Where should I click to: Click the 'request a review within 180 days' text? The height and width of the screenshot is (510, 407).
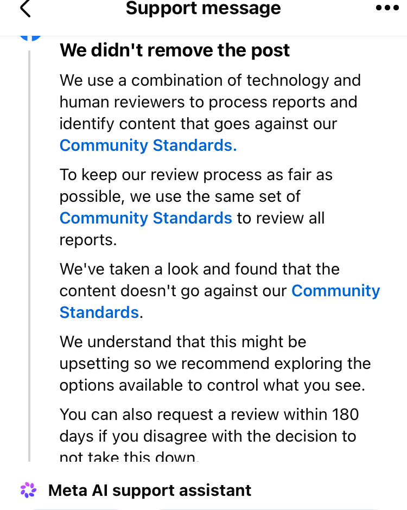(x=208, y=425)
